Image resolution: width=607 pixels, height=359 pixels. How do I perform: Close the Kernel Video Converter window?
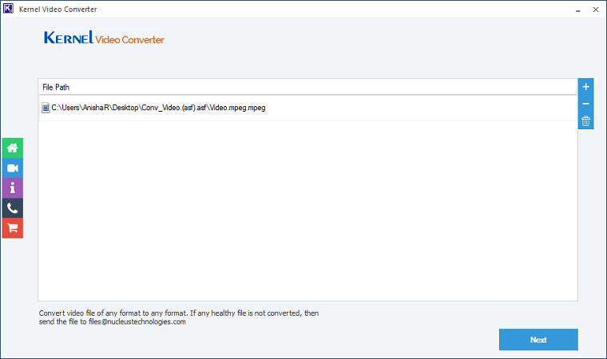tap(596, 10)
